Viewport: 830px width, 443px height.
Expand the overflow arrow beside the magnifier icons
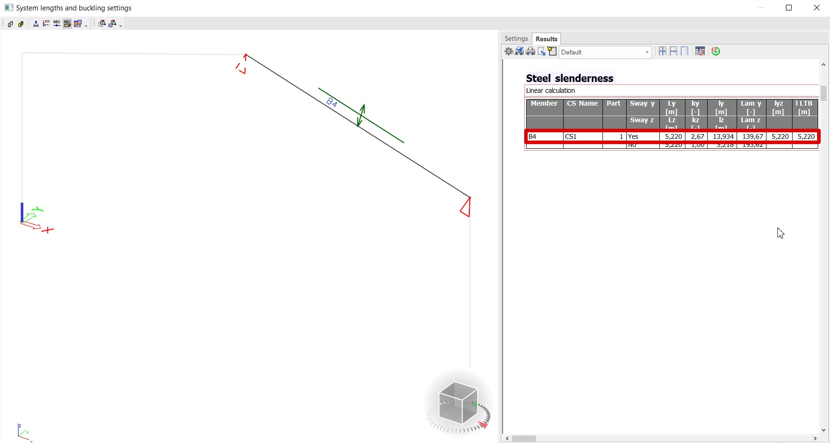[x=120, y=25]
